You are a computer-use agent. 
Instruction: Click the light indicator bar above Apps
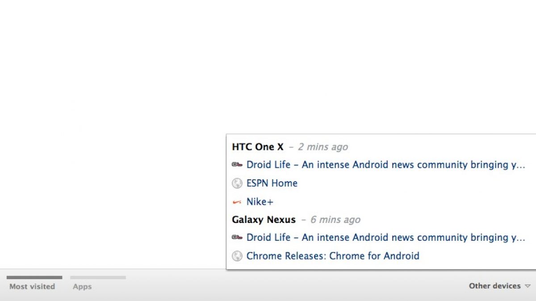pos(98,277)
